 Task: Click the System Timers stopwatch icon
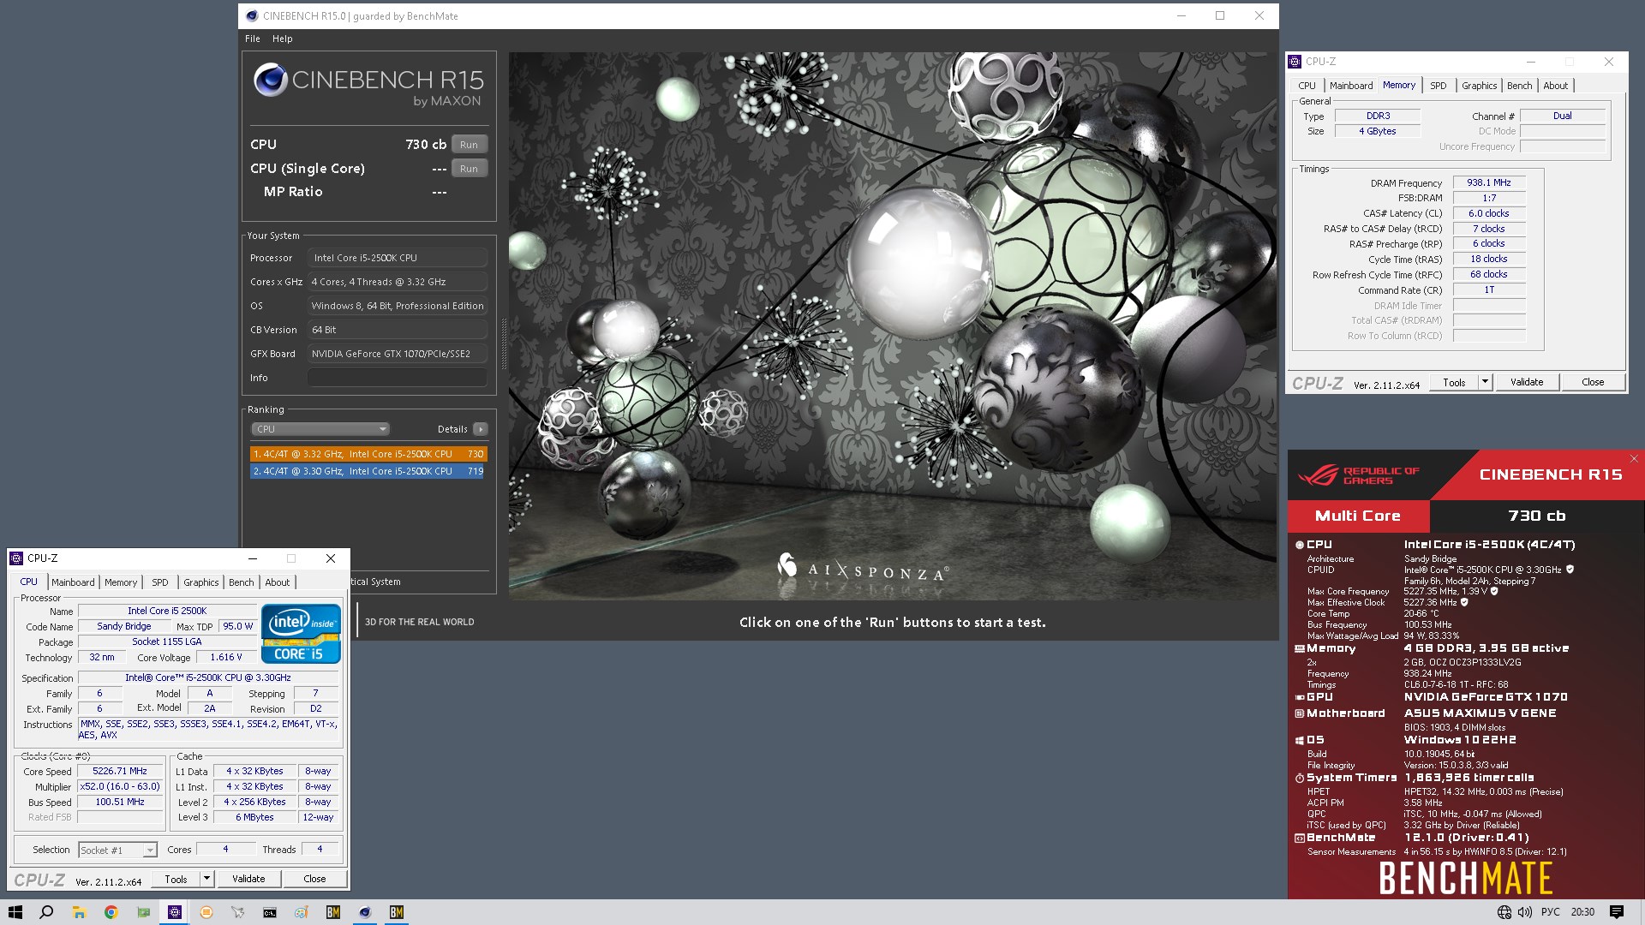(1300, 778)
